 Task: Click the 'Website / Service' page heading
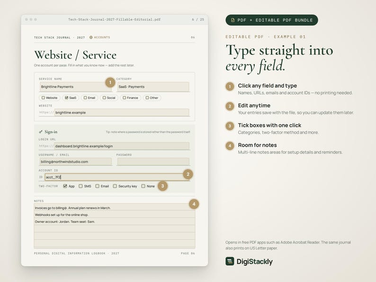pyautogui.click(x=75, y=55)
